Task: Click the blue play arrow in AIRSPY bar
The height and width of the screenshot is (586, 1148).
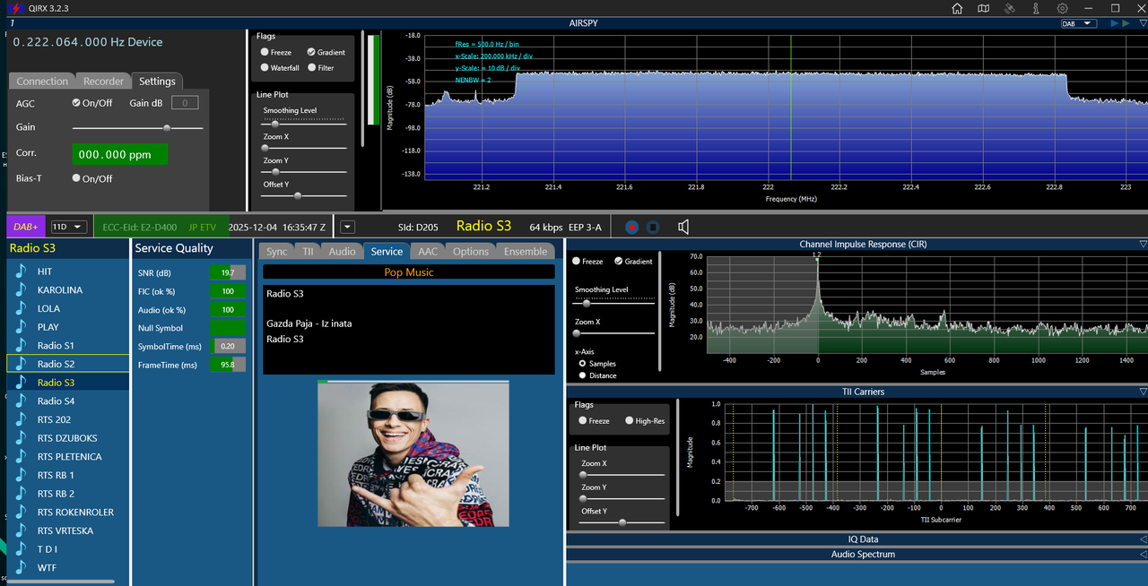Action: pos(1115,23)
